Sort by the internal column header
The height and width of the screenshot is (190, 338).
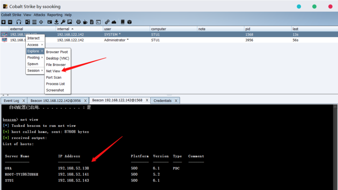(x=79, y=29)
